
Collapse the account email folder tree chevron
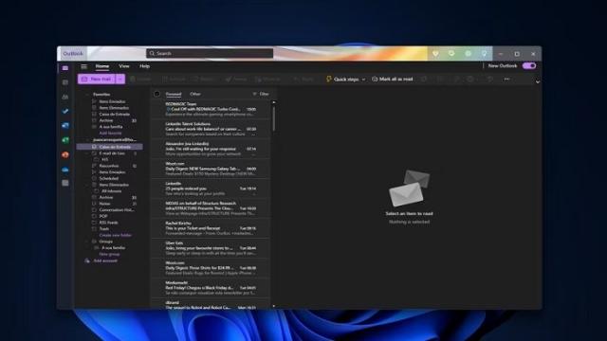(87, 140)
